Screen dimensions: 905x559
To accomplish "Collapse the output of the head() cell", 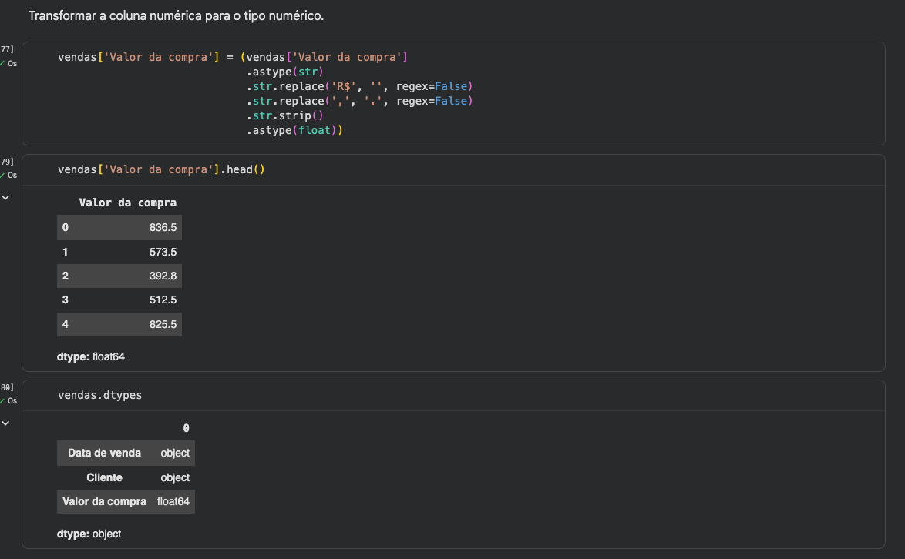I will pyautogui.click(x=6, y=198).
